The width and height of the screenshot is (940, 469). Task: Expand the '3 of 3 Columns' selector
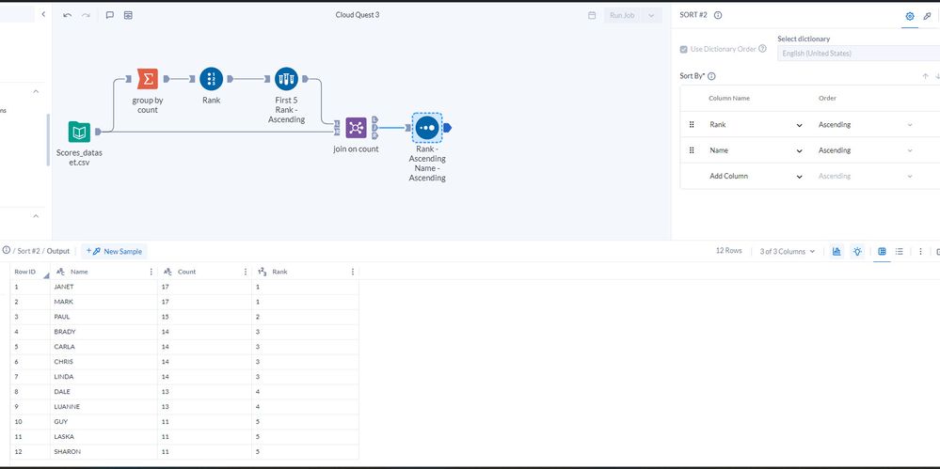click(788, 252)
